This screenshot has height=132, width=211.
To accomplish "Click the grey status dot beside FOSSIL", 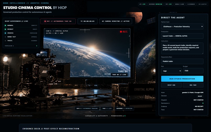I will (x=5, y=41).
